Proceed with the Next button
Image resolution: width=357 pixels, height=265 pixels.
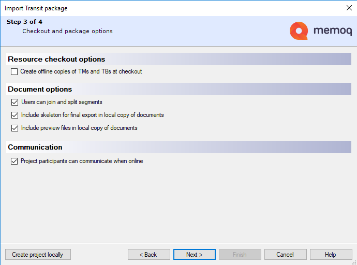(194, 255)
